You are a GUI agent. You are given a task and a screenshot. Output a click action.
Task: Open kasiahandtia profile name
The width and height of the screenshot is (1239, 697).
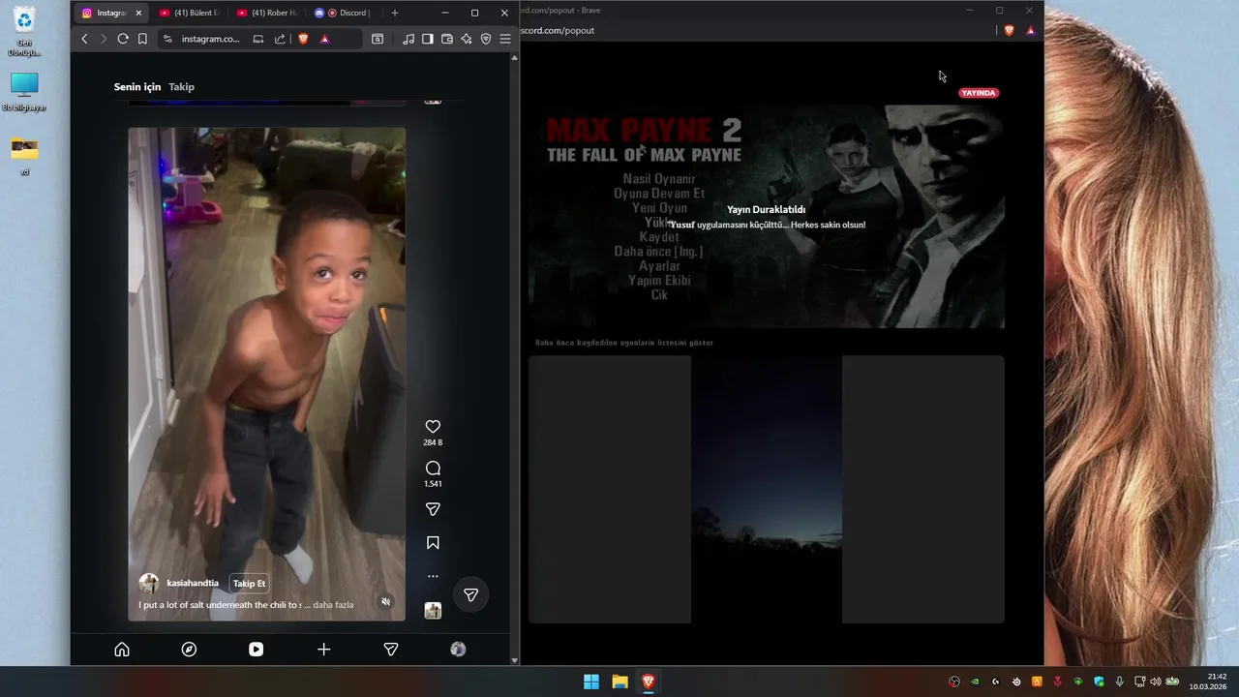tap(193, 583)
